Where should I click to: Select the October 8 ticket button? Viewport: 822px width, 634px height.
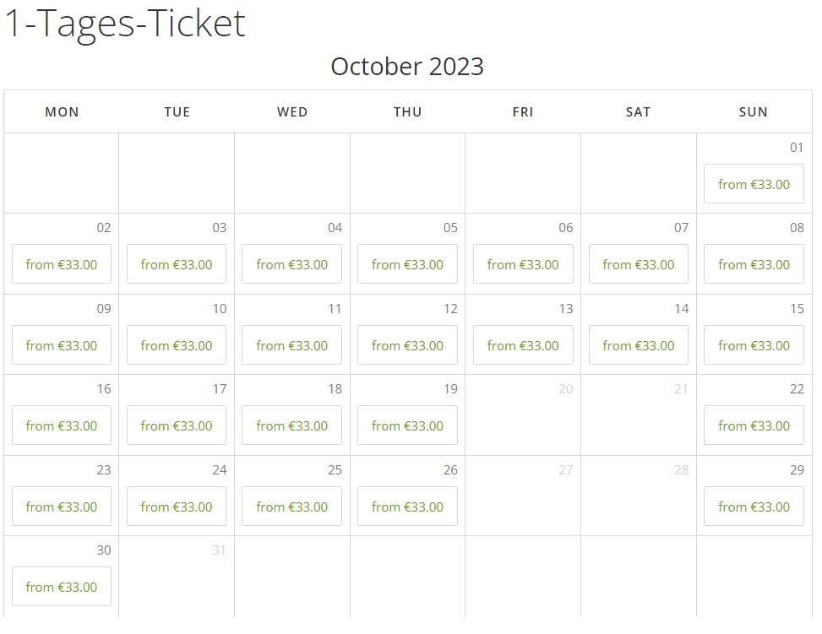click(754, 264)
